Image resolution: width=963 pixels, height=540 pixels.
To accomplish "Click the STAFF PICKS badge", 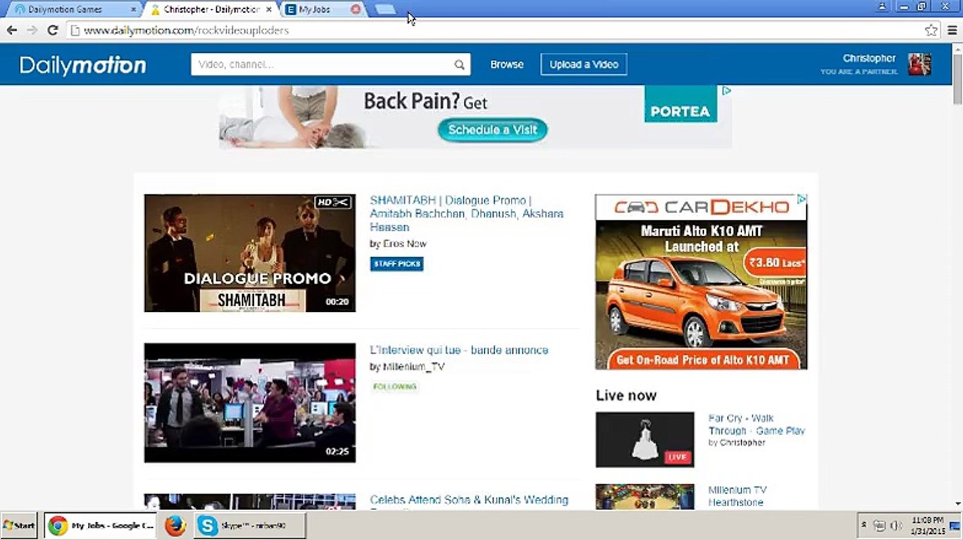I will point(397,264).
